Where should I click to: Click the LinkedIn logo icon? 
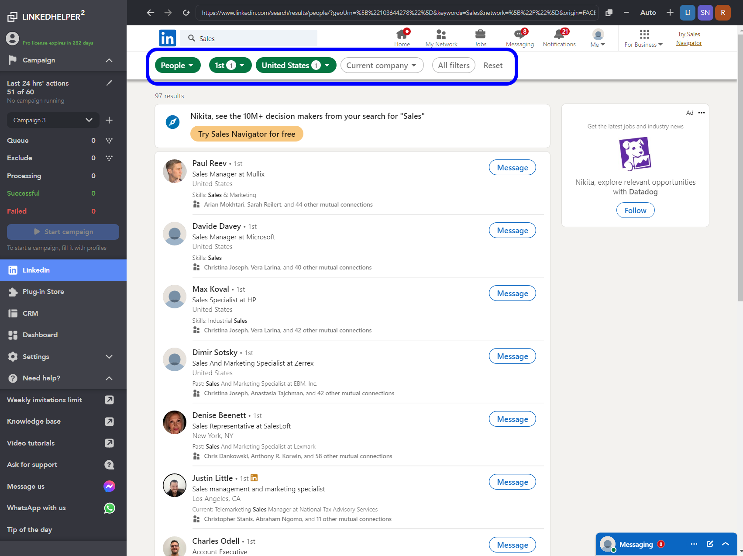coord(168,38)
